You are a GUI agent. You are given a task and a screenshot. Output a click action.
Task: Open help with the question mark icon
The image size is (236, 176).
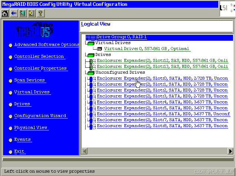tap(40, 13)
